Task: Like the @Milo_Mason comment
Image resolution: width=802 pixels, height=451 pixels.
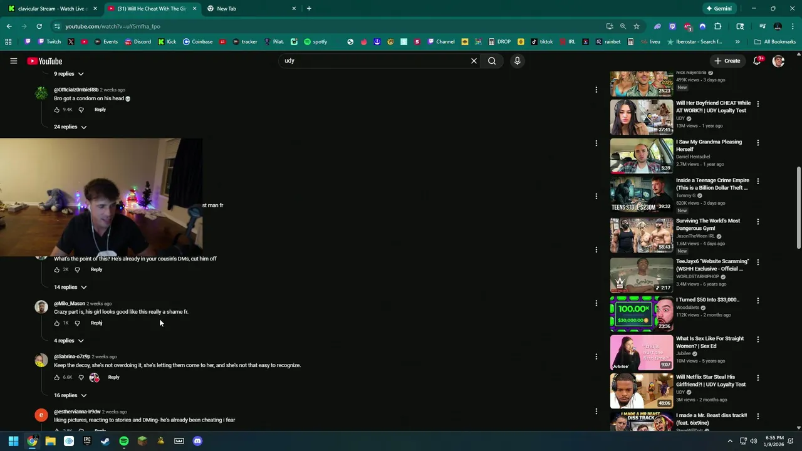Action: (x=57, y=323)
